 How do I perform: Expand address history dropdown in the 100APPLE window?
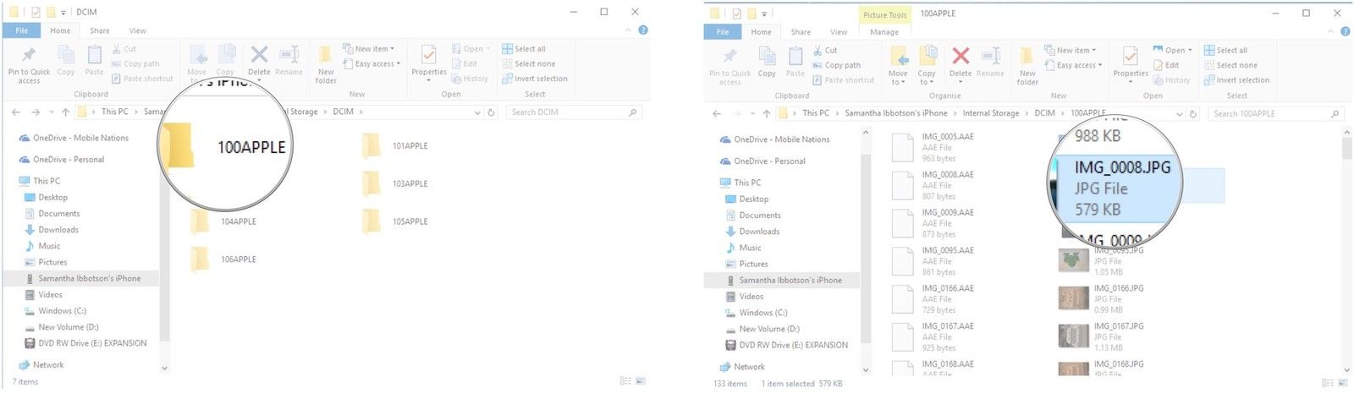pyautogui.click(x=1180, y=113)
